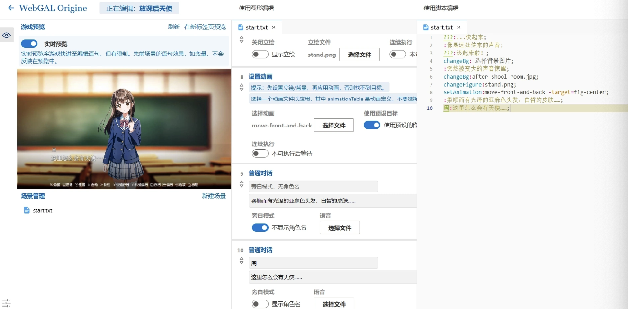Turn off the 实时预览 live preview switch
The image size is (628, 309).
point(29,44)
